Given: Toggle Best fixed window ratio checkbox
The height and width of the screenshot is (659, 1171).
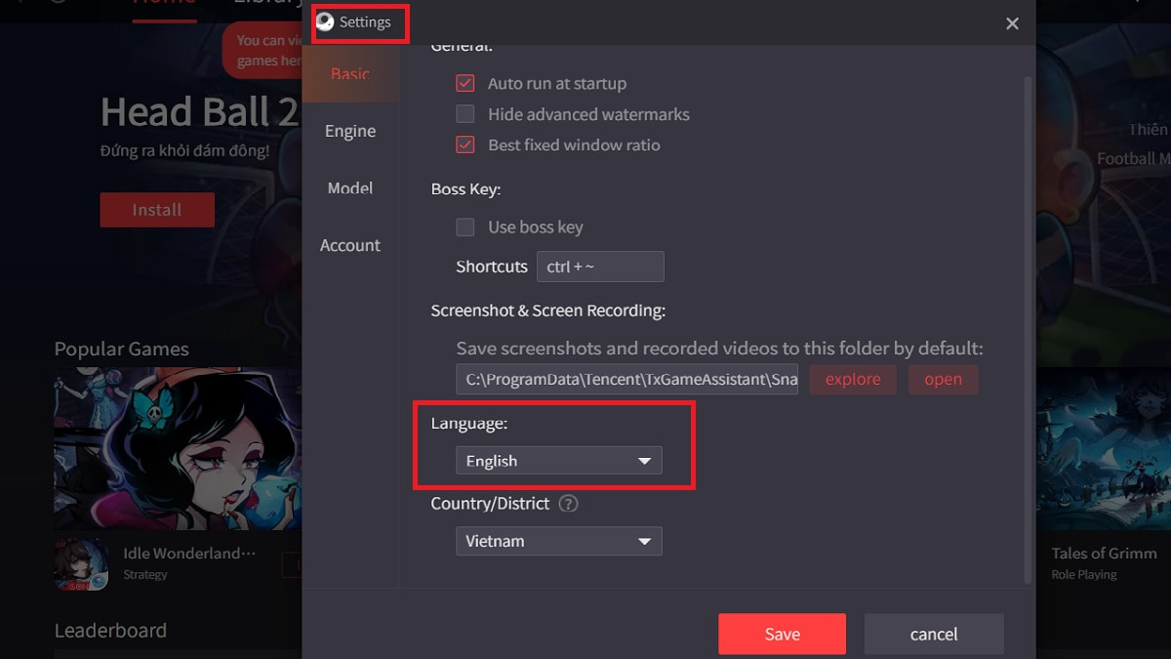Looking at the screenshot, I should pyautogui.click(x=465, y=144).
